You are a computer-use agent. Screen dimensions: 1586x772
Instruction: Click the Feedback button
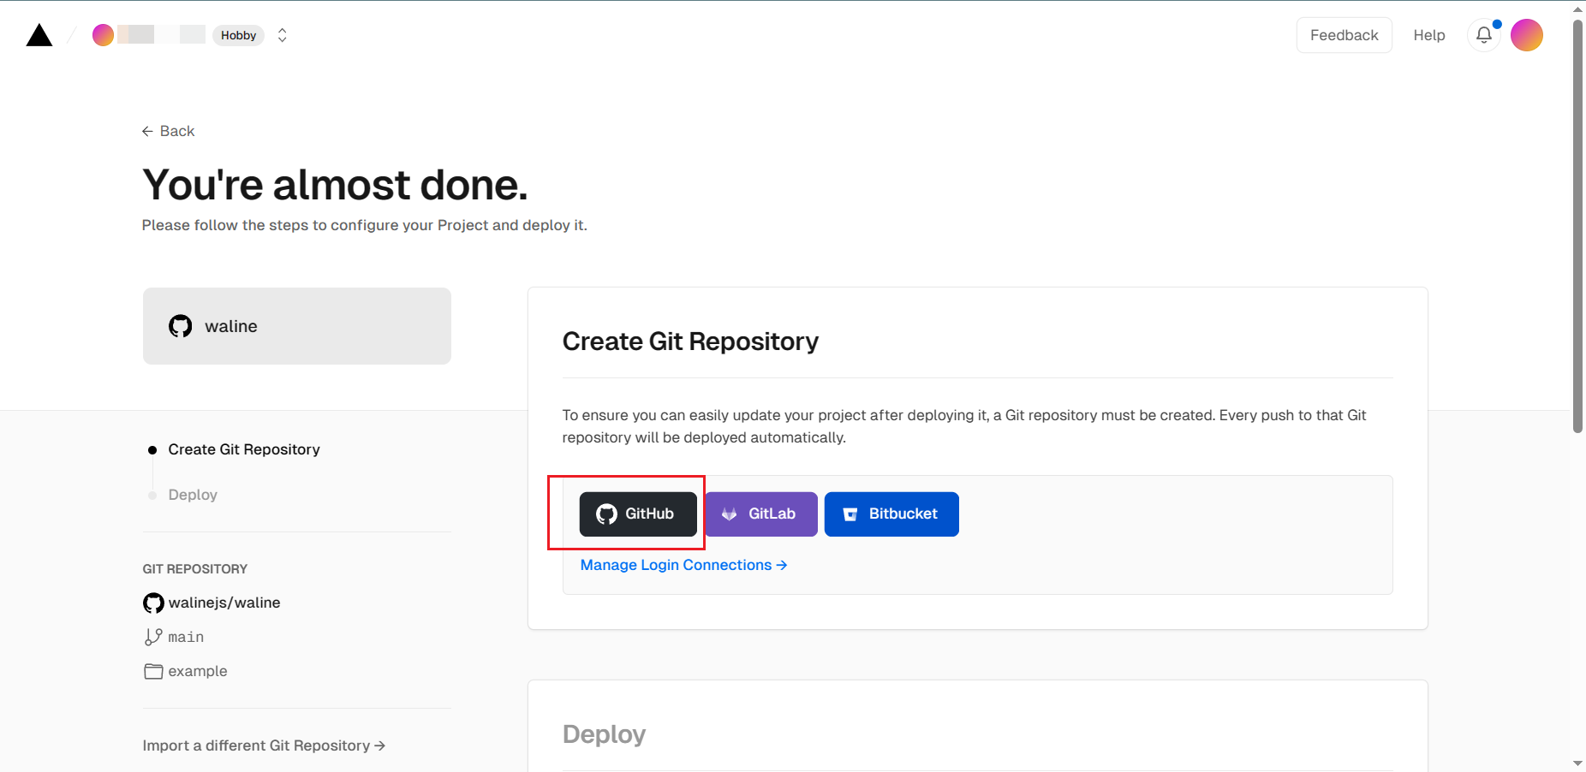coord(1344,35)
